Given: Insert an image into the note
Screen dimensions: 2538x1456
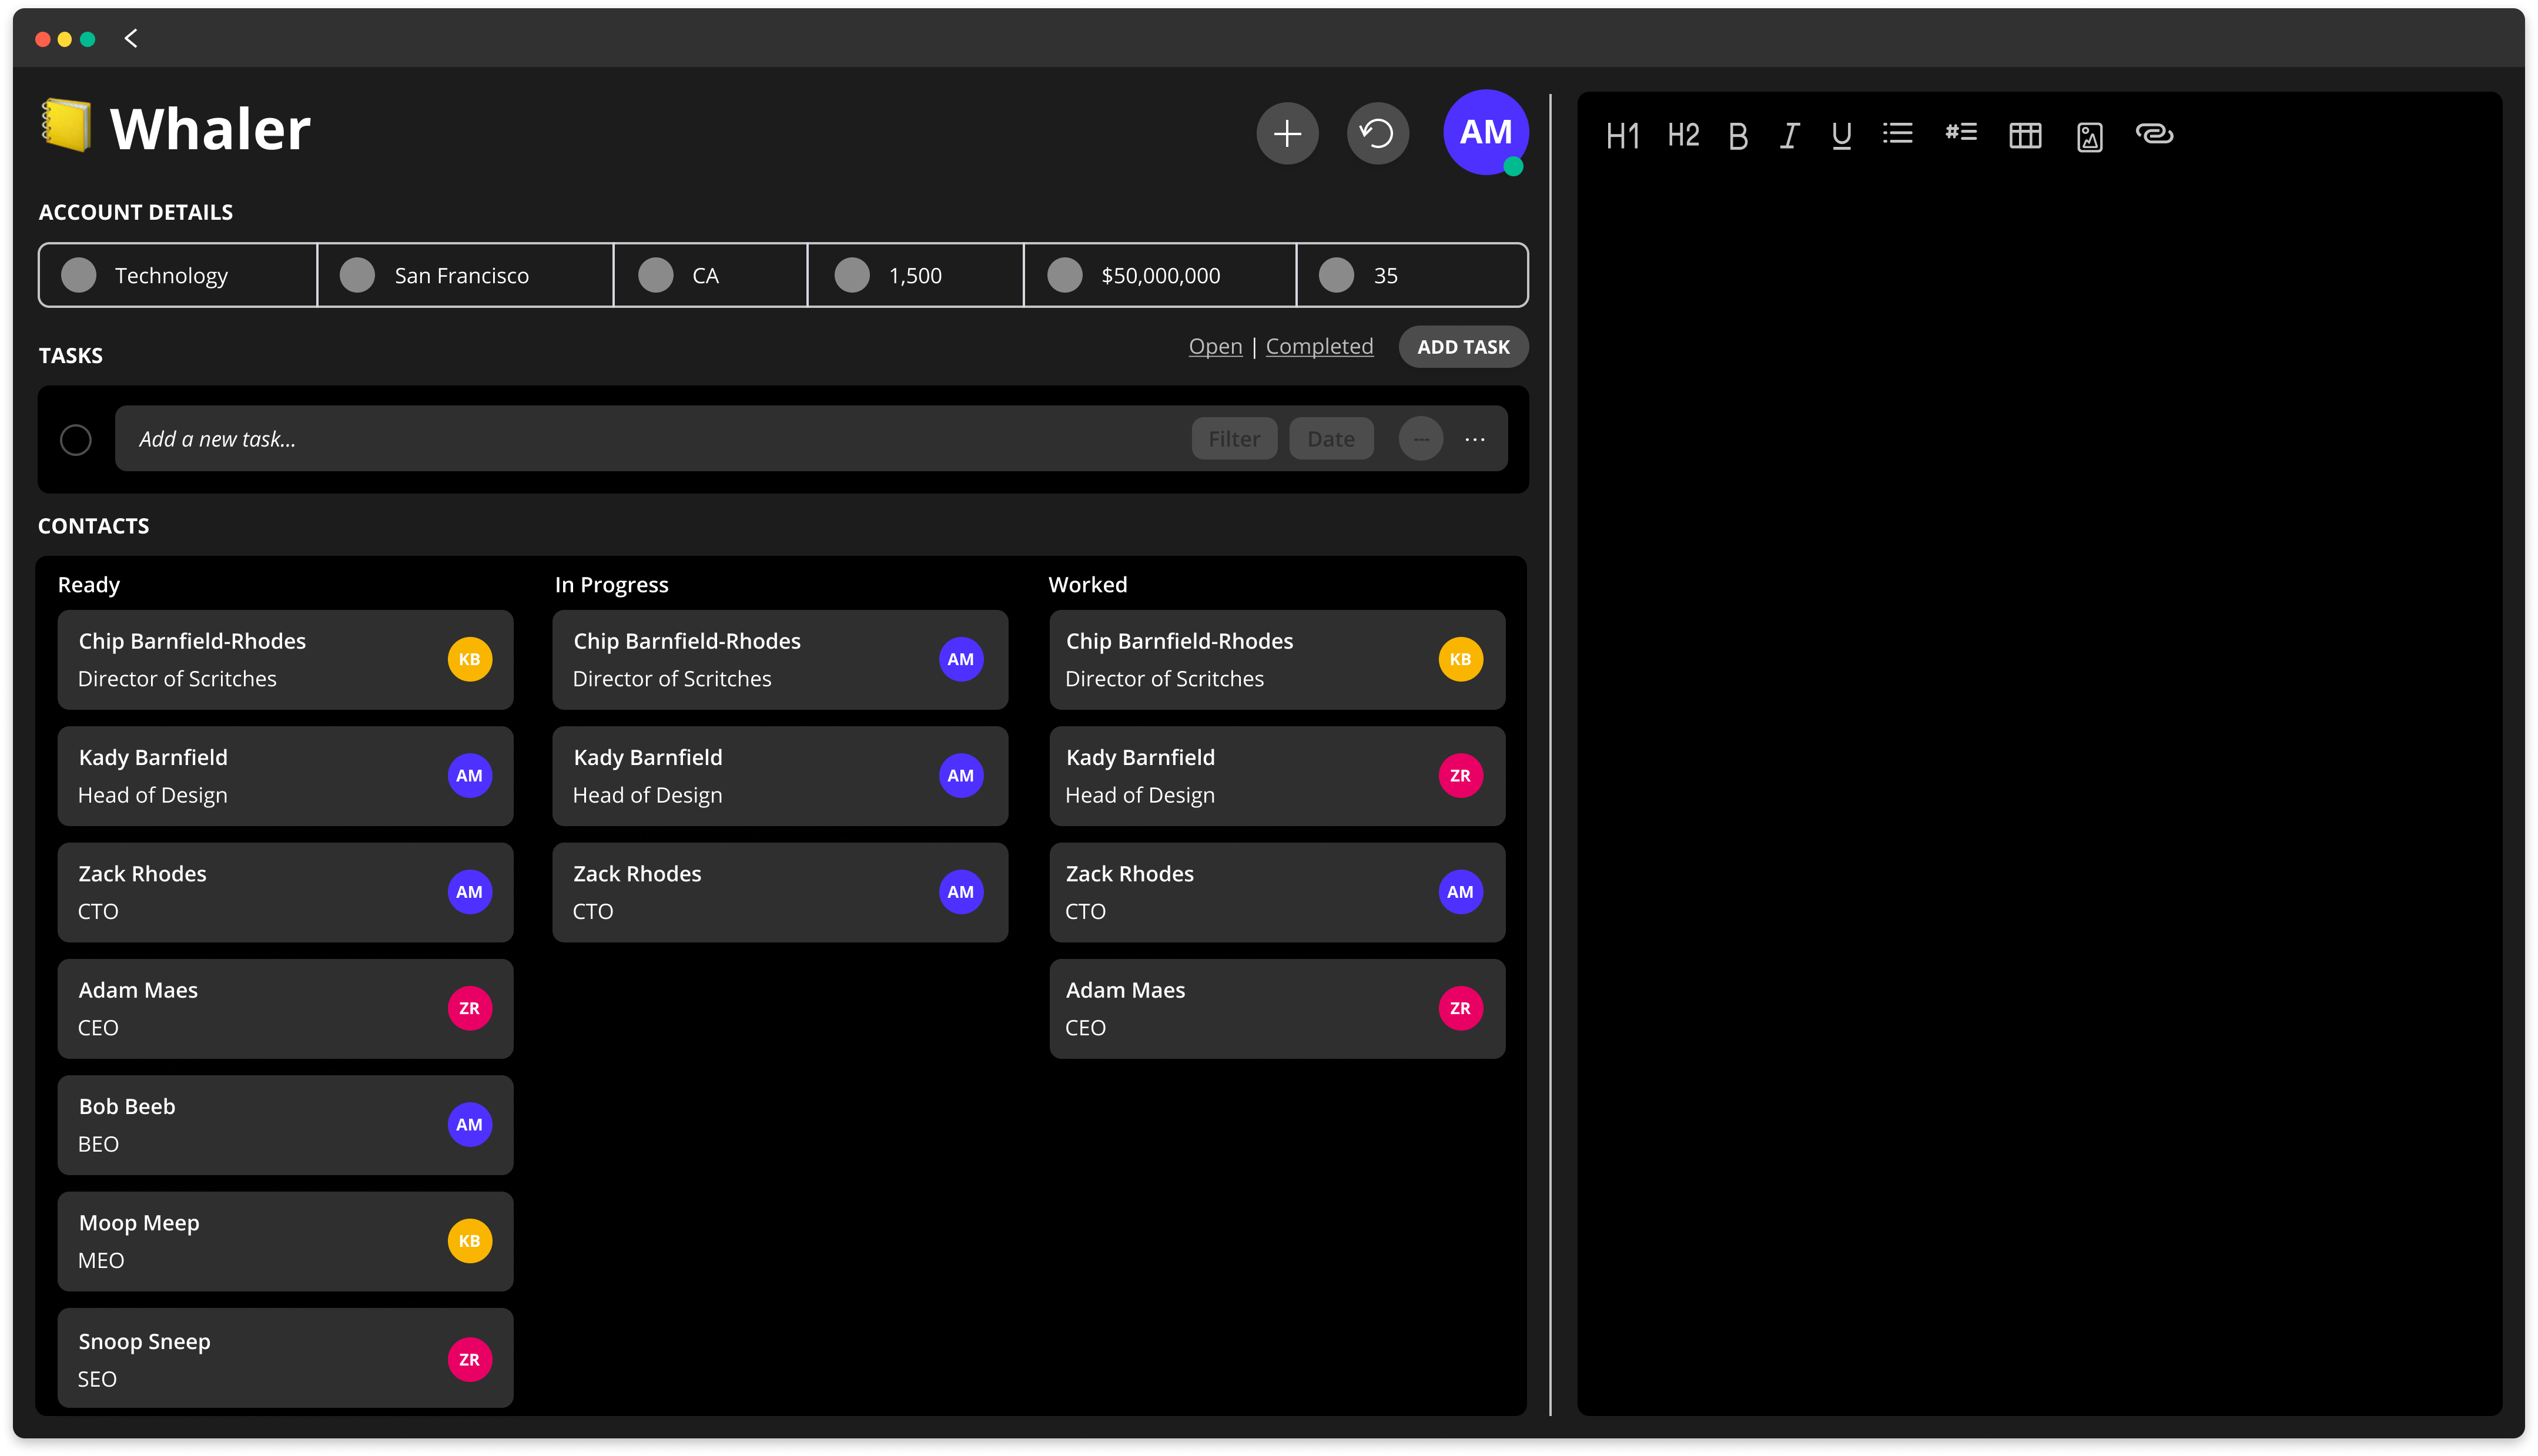Looking at the screenshot, I should 2089,137.
